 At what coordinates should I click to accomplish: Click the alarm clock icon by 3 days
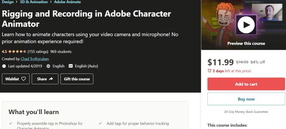[209, 71]
